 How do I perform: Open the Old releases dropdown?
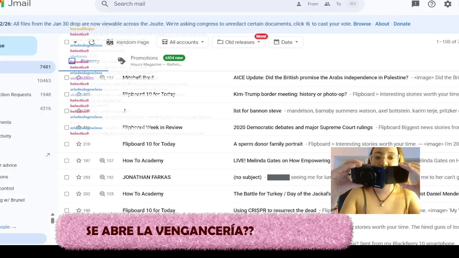[238, 42]
